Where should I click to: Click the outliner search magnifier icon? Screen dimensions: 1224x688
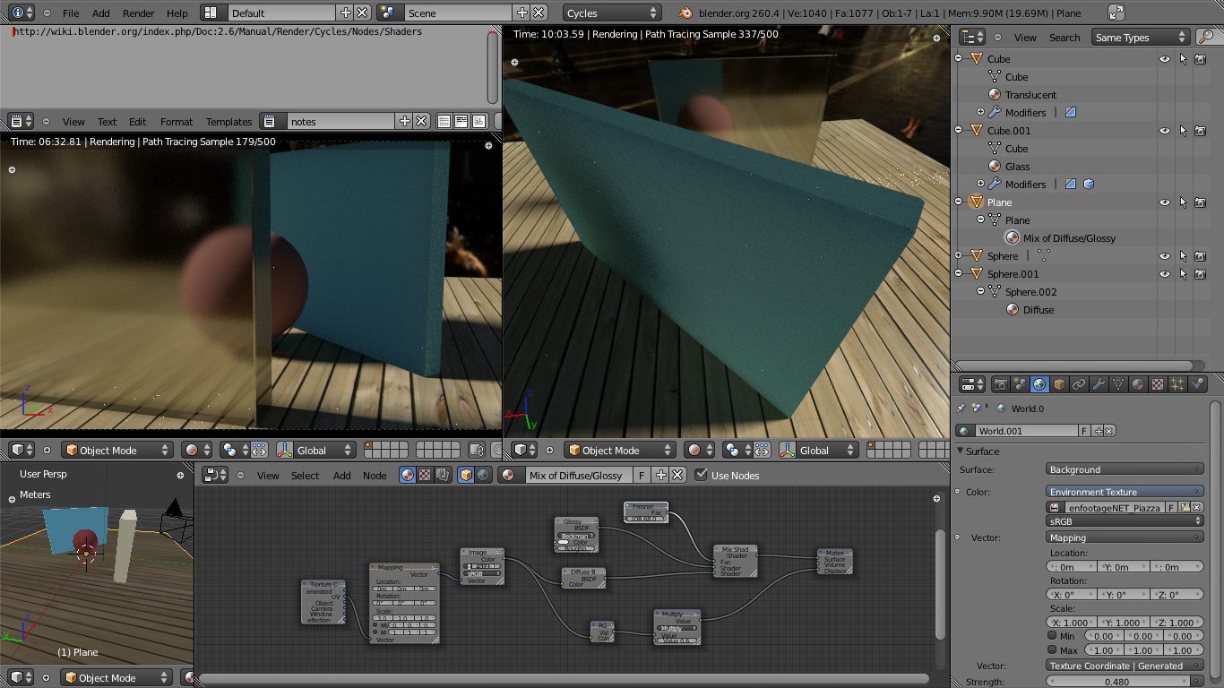pos(1205,38)
